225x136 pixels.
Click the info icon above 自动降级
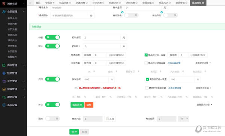[162, 12]
